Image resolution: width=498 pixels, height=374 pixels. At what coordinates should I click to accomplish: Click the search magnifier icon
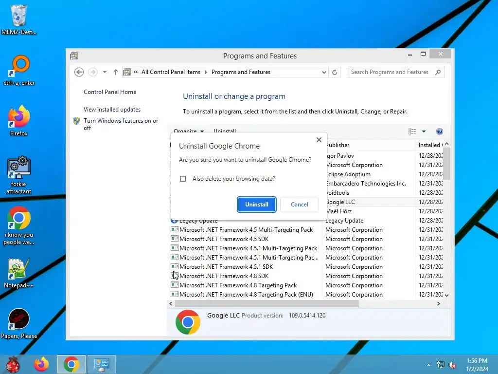pyautogui.click(x=438, y=72)
